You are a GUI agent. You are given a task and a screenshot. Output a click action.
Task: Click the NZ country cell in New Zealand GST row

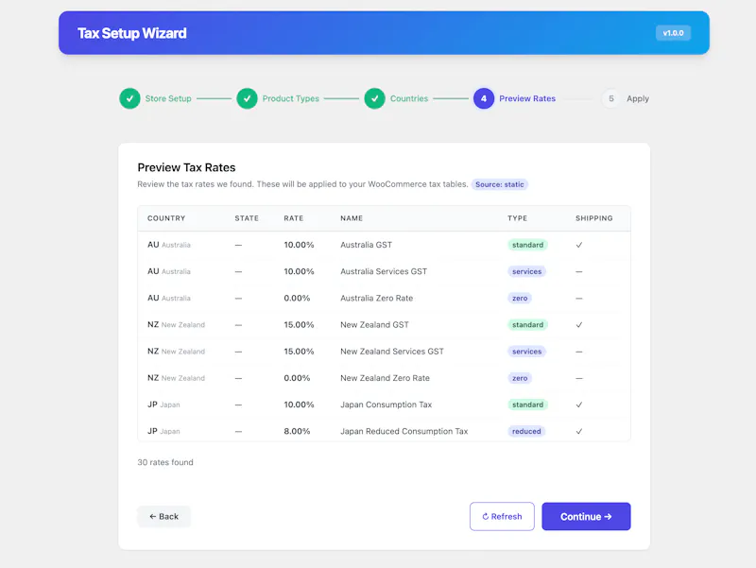pos(176,324)
